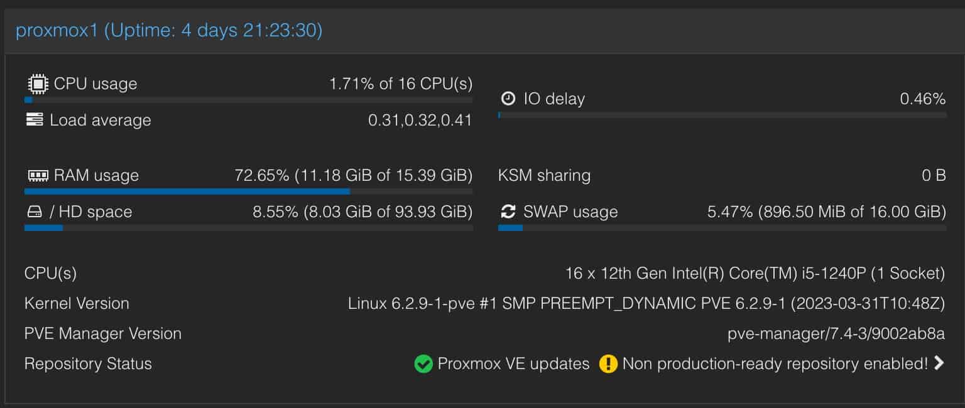
Task: Click the green Proxmox VE updates checkmark
Action: (x=423, y=363)
